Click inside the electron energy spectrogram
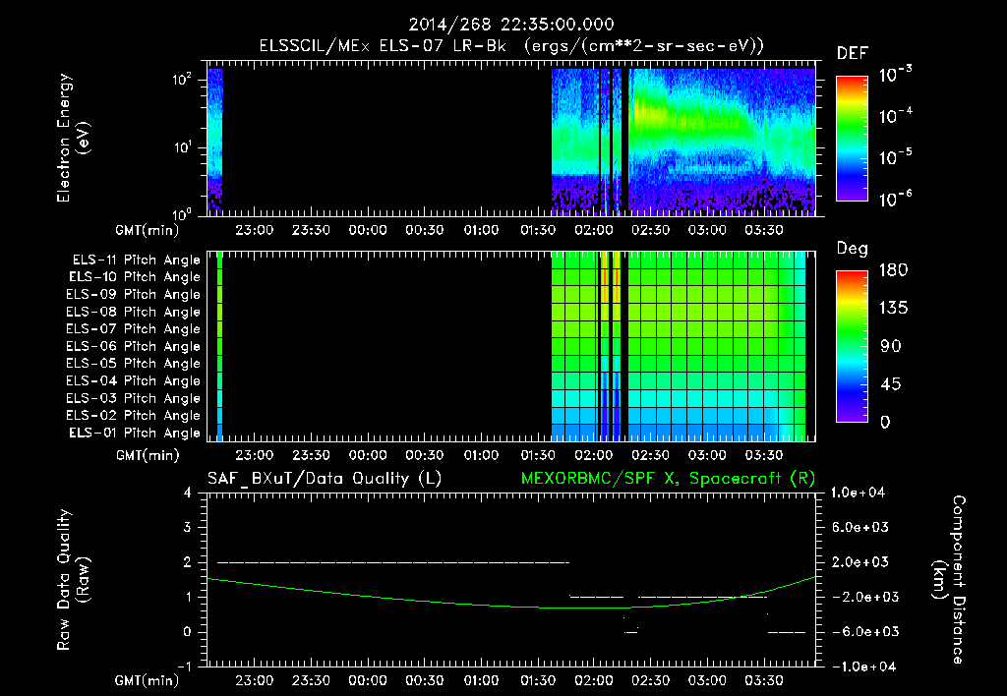The width and height of the screenshot is (1007, 696). [x=511, y=139]
